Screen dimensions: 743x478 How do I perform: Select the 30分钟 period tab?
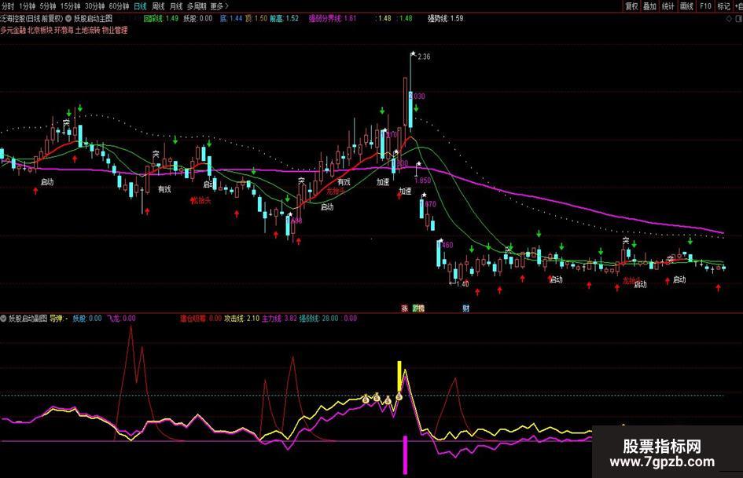94,6
